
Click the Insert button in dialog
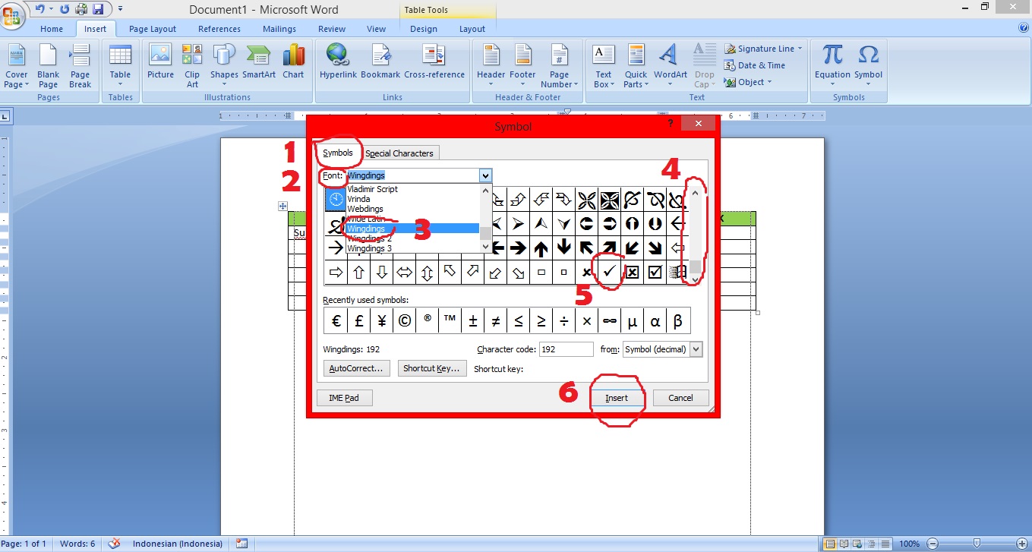(x=617, y=398)
